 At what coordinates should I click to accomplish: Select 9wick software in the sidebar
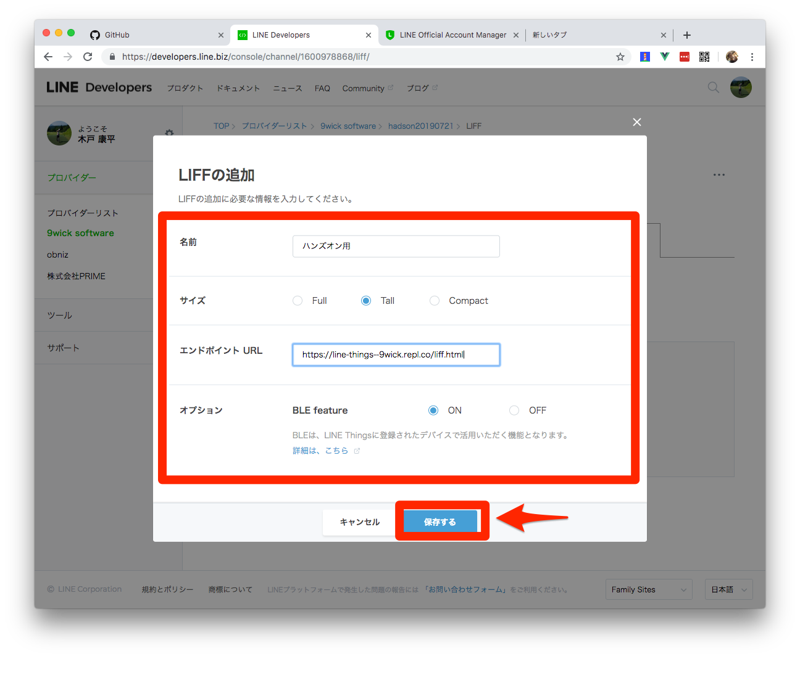[80, 233]
